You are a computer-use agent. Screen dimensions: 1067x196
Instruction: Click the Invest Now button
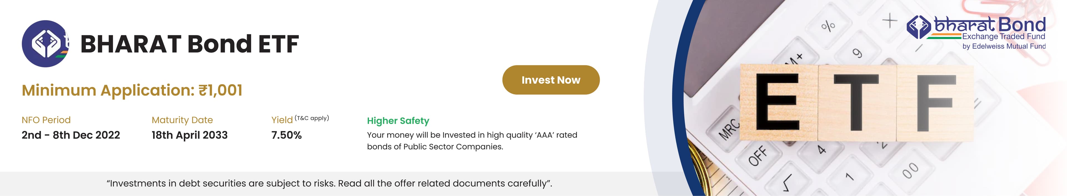click(x=551, y=80)
